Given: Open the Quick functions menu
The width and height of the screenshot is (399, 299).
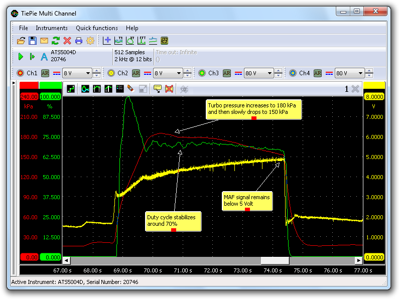Looking at the screenshot, I should click(x=97, y=28).
